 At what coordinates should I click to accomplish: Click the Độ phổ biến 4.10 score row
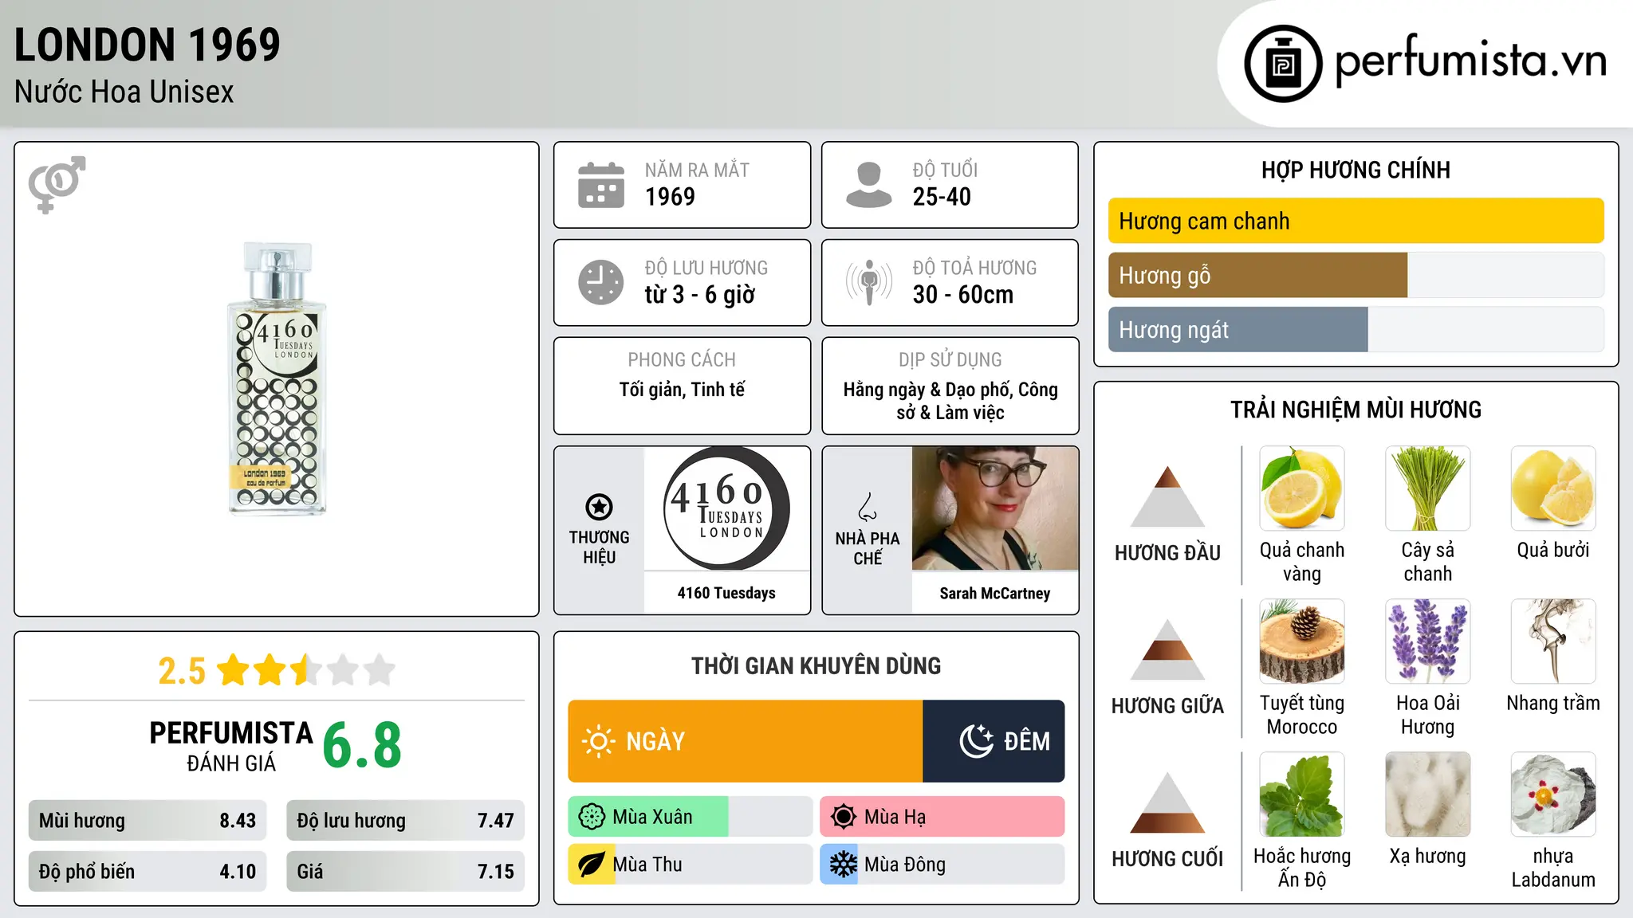tap(148, 872)
